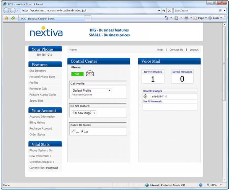Open Recharge Account

(x=41, y=128)
